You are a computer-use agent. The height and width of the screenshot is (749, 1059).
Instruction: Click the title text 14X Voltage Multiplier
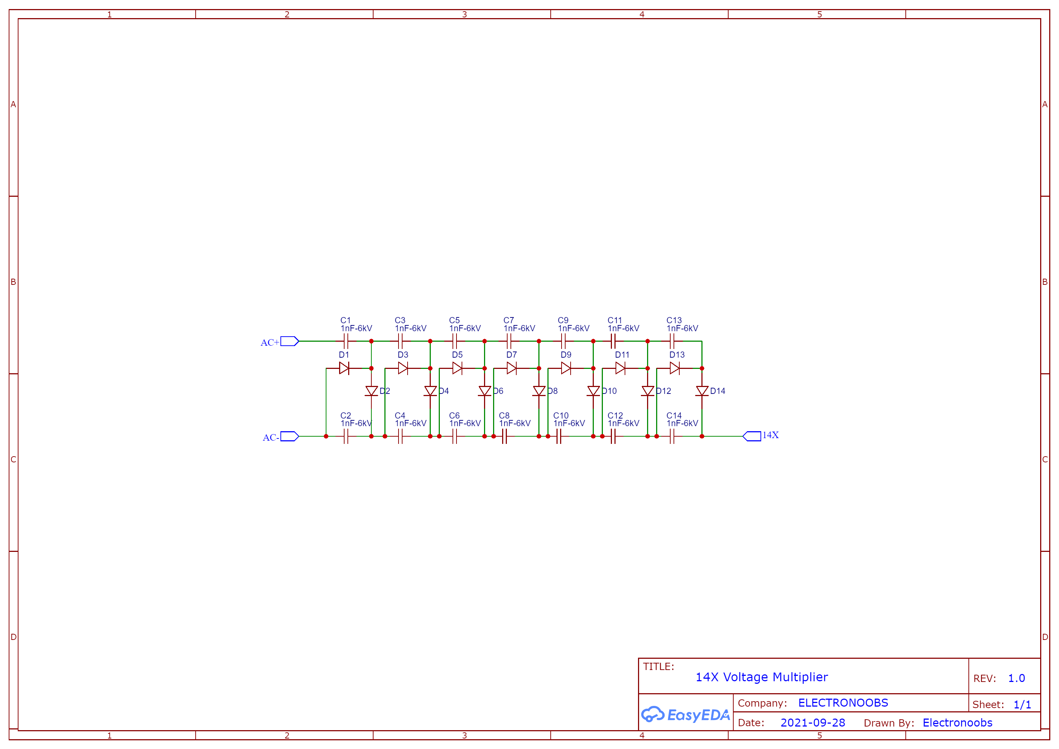[762, 677]
